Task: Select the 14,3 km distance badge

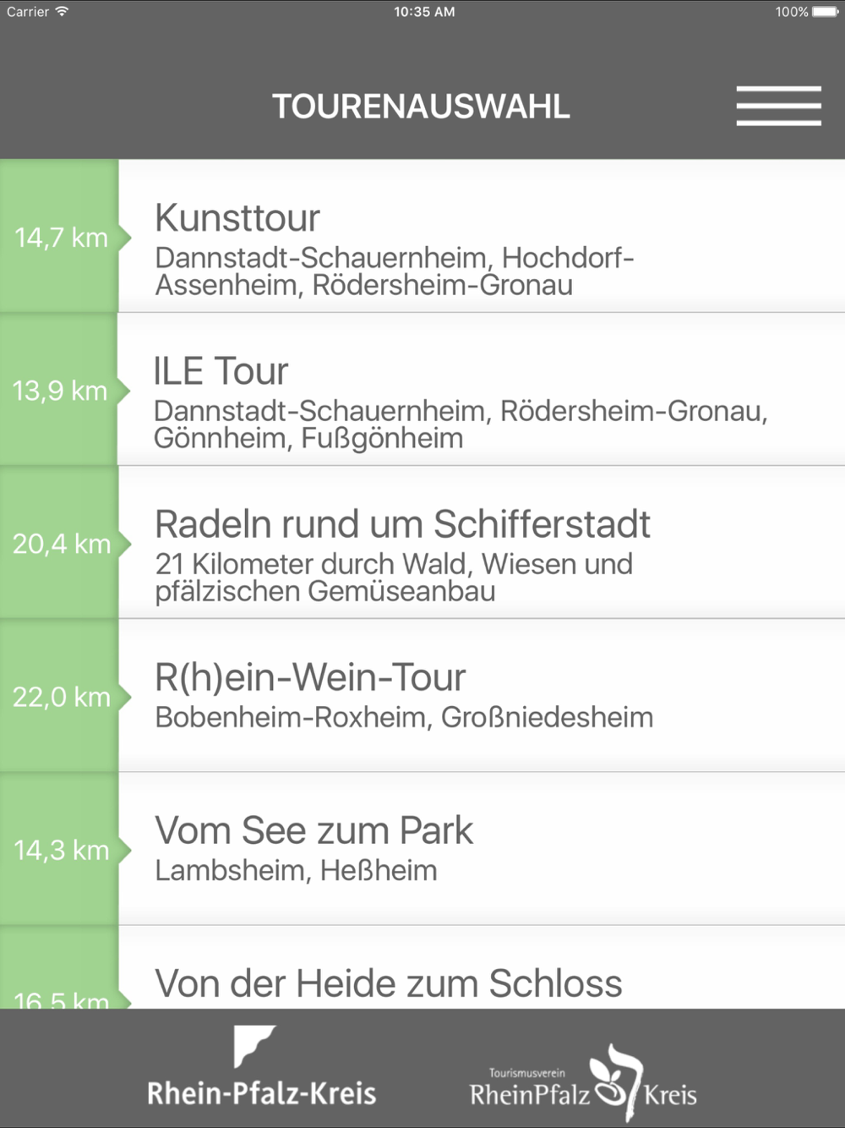Action: pyautogui.click(x=61, y=850)
